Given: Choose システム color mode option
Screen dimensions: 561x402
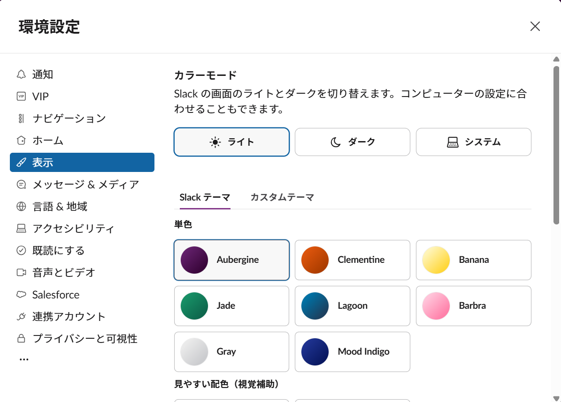Looking at the screenshot, I should (x=473, y=142).
